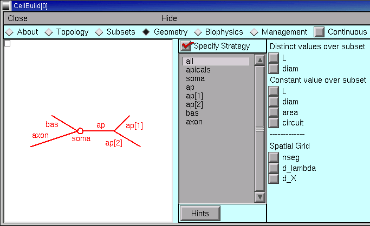Enable nseg spatial grid option
Viewport: 370px width, 226px height.
click(x=274, y=157)
